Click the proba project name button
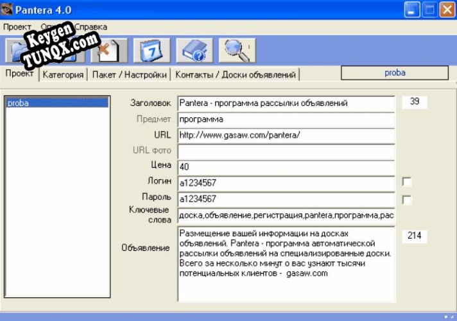Screen dimensions: 457x321 point(395,73)
